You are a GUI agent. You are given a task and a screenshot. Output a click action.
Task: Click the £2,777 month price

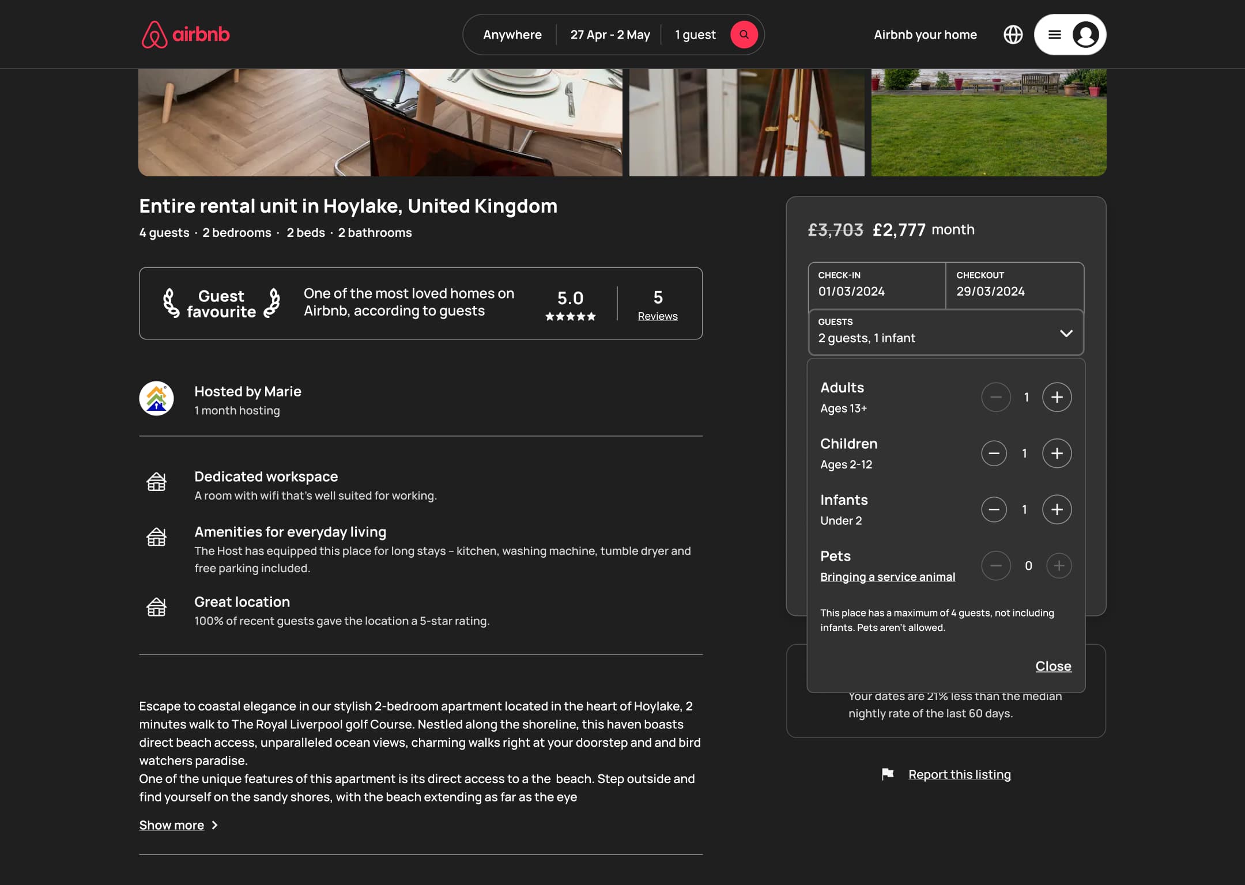(923, 229)
